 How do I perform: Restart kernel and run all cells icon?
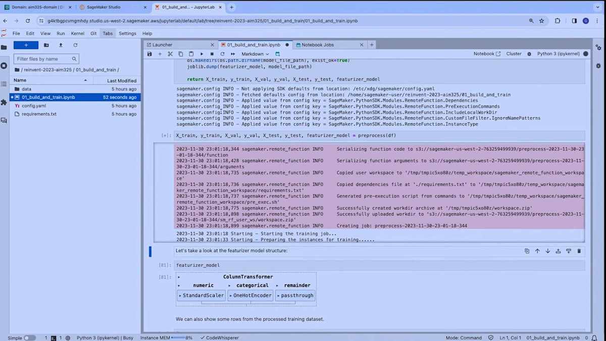pos(233,54)
